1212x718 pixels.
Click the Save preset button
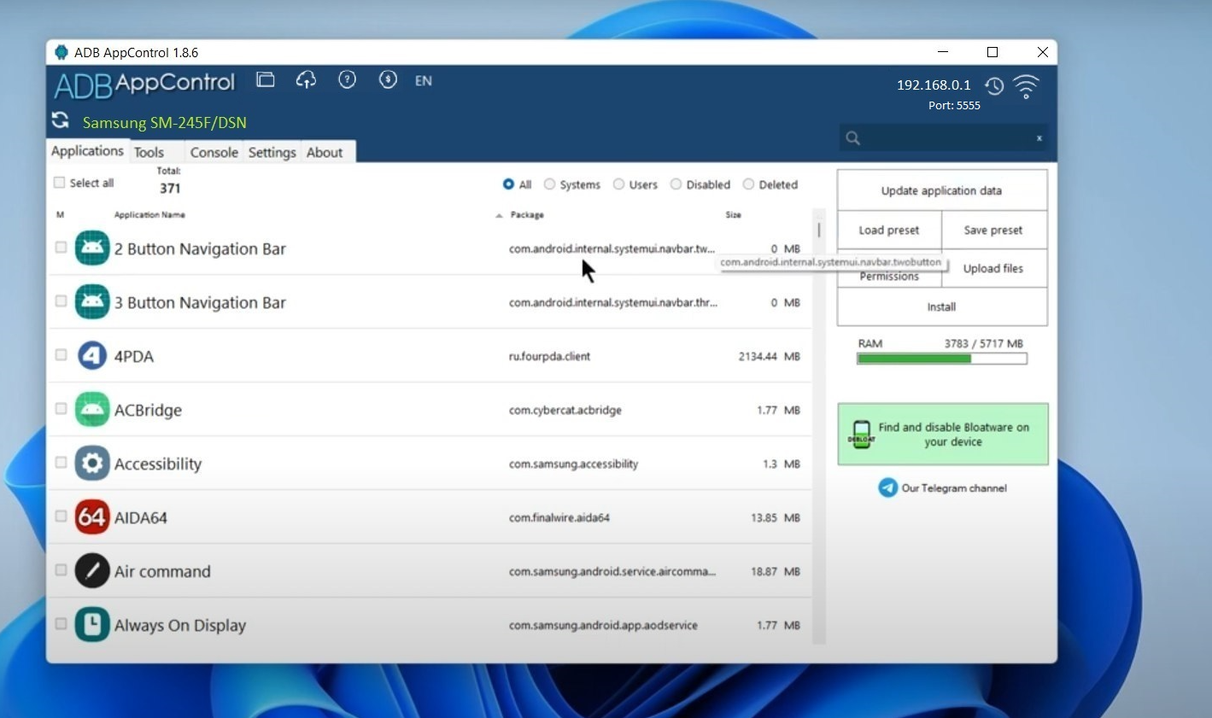point(993,231)
